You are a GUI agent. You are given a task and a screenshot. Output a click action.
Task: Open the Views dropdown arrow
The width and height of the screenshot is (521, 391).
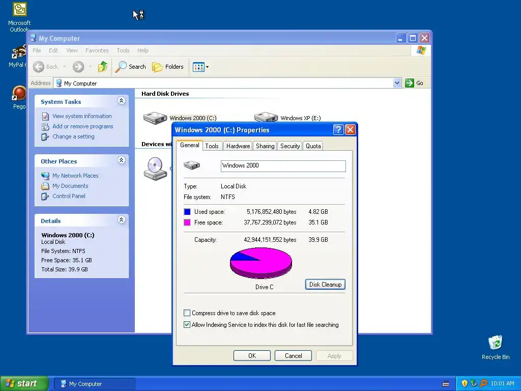click(208, 67)
